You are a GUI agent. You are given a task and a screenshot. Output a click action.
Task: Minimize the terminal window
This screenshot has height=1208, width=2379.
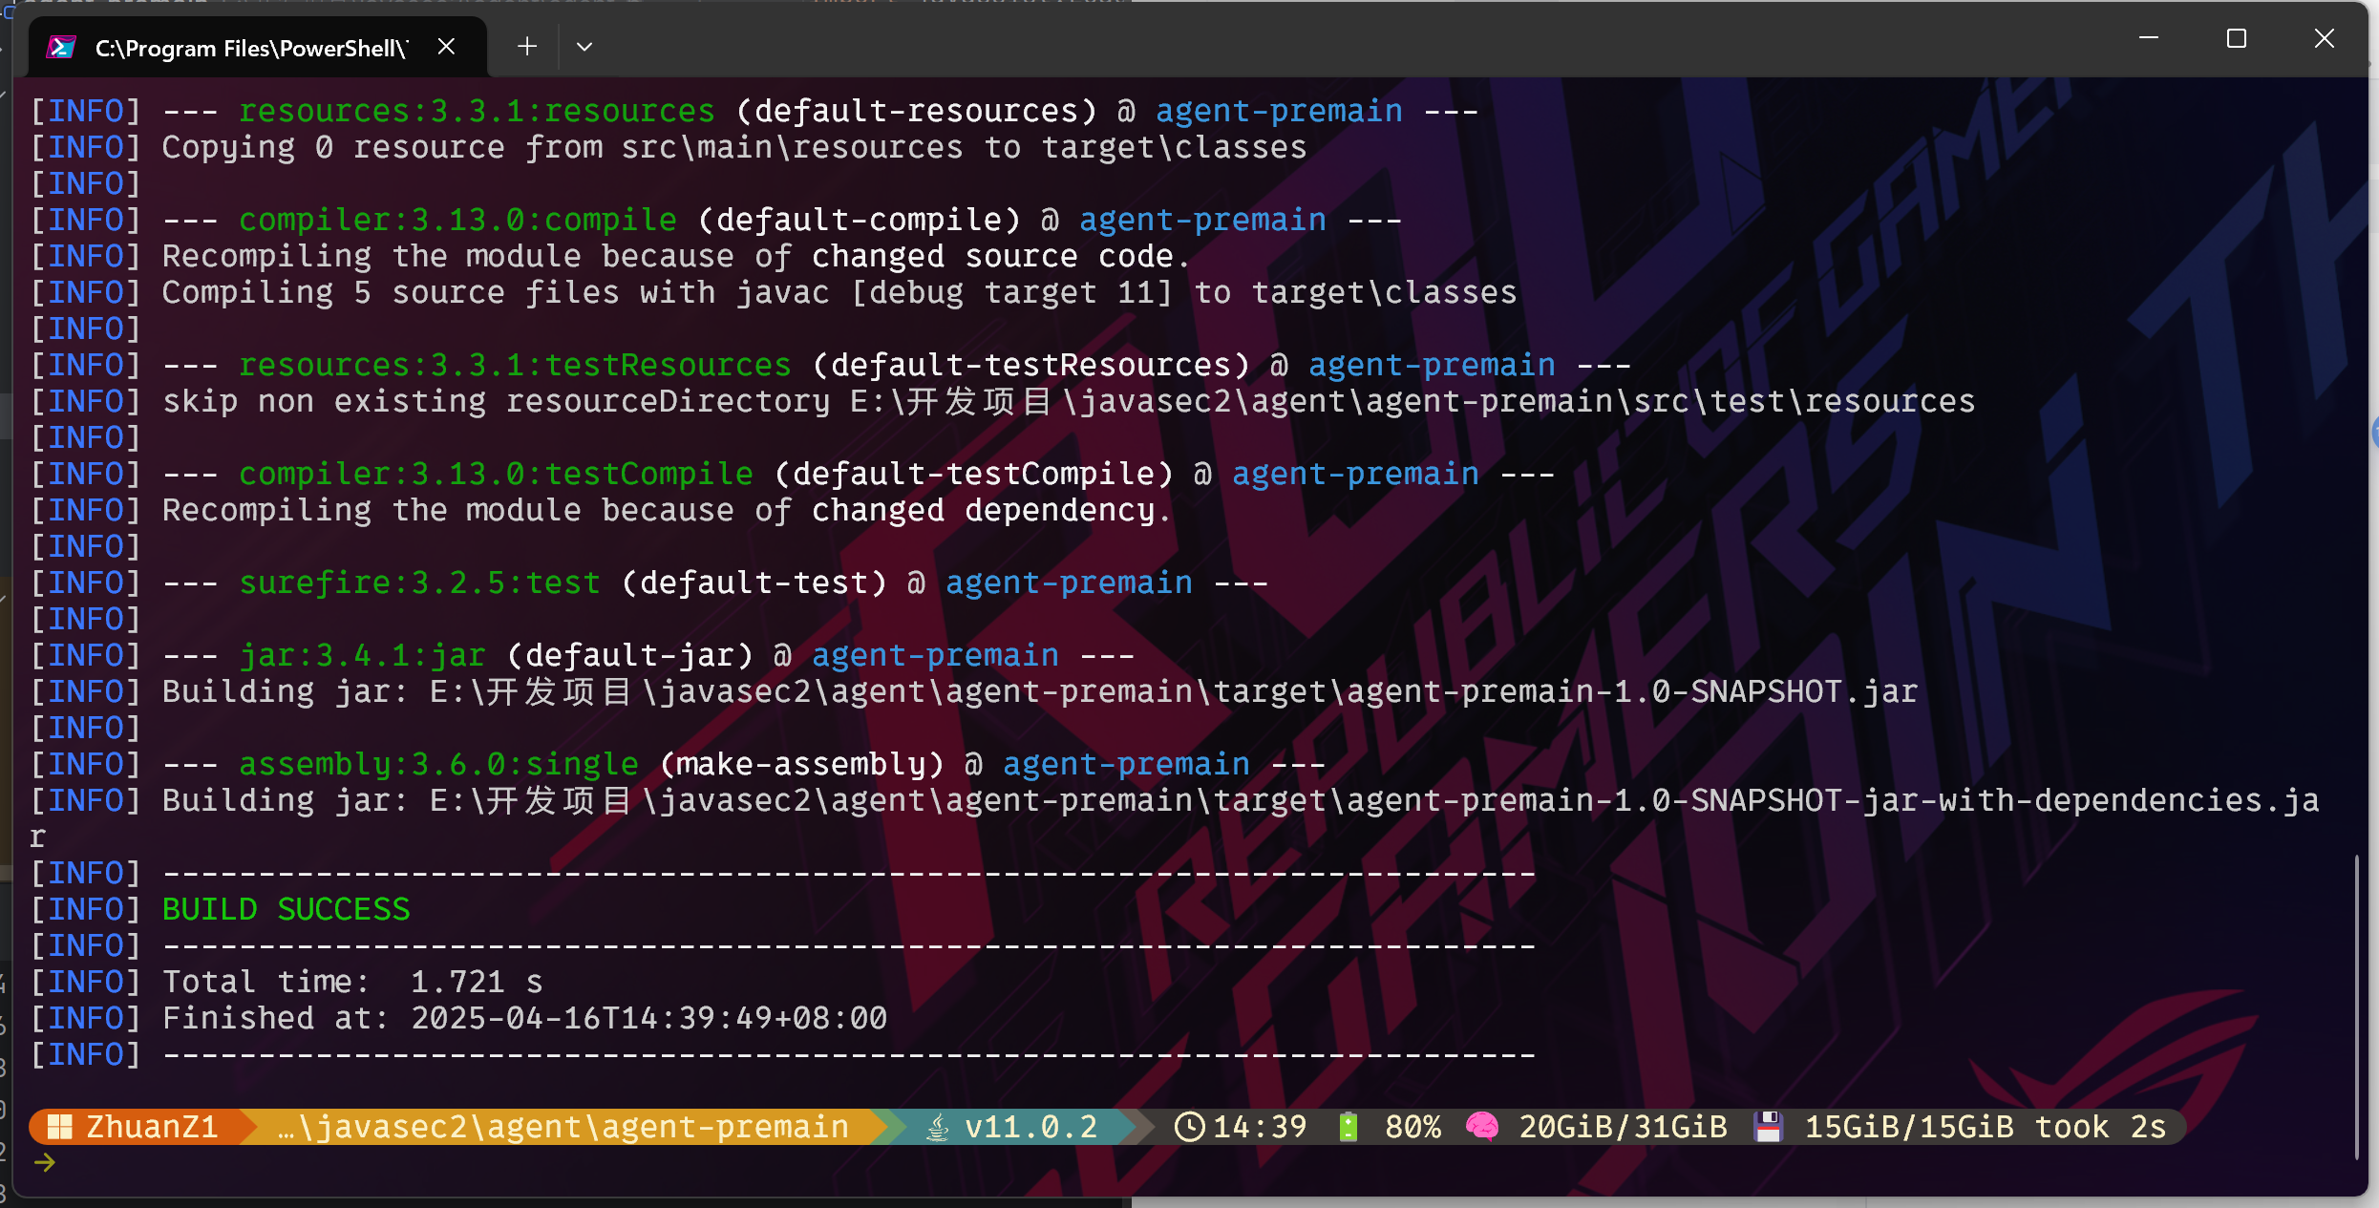(2149, 38)
